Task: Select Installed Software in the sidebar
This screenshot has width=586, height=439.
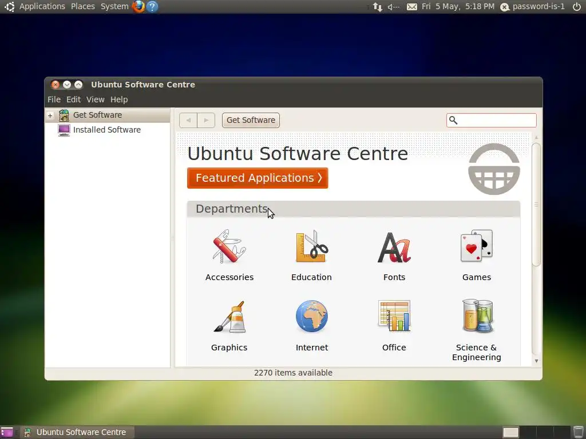Action: click(x=107, y=130)
